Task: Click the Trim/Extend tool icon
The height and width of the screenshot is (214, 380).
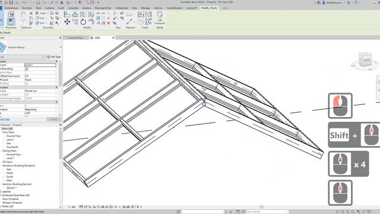Action: tap(91, 22)
